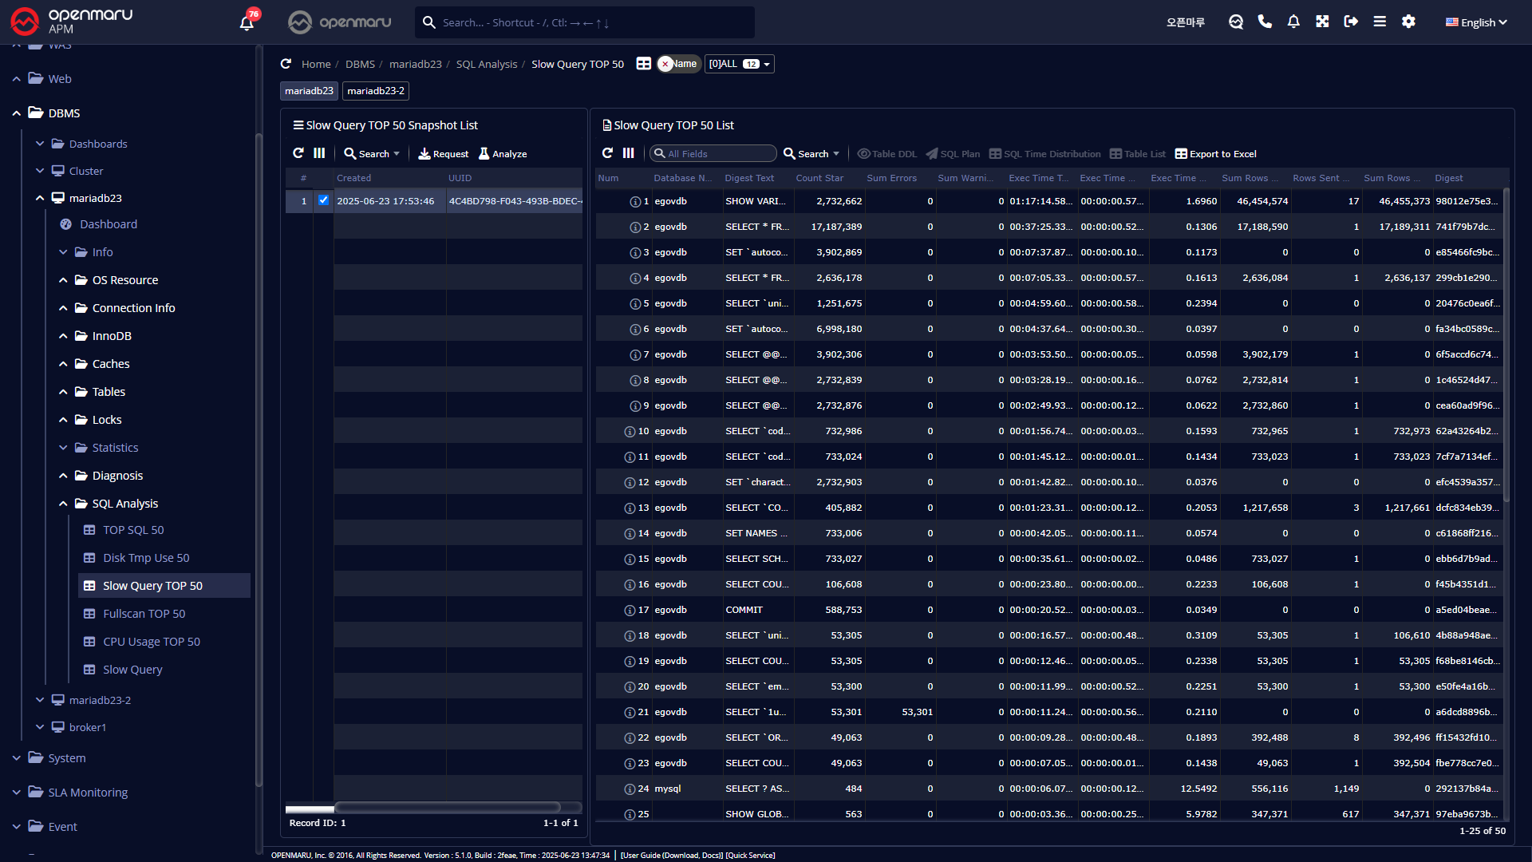Open the notifications bell with 76 badge
The height and width of the screenshot is (862, 1532).
pyautogui.click(x=247, y=22)
